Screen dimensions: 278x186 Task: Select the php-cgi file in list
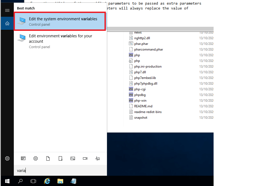(x=140, y=89)
